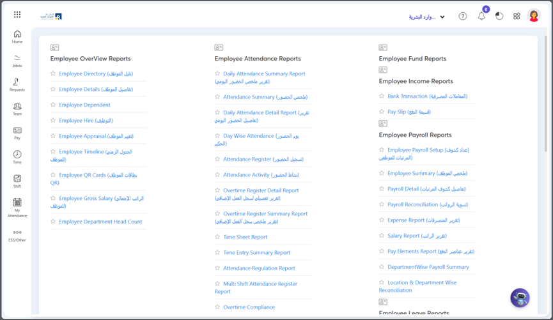Favorite the Attendance Register report star
Image resolution: width=553 pixels, height=320 pixels.
tap(217, 159)
